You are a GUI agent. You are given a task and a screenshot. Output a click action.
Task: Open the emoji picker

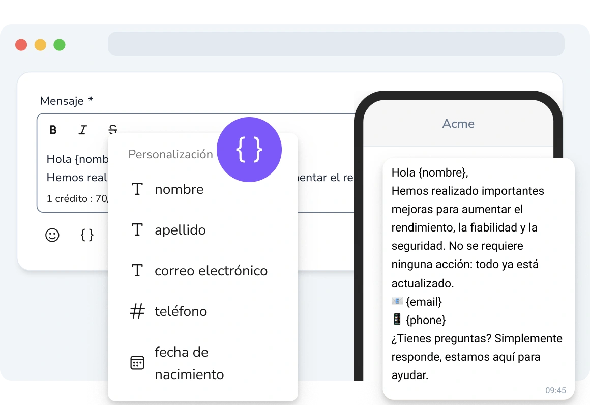point(52,235)
